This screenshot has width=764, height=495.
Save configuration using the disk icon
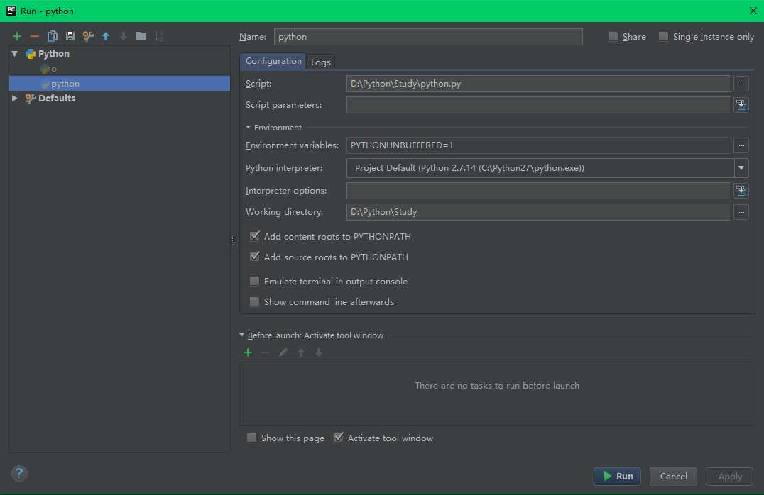click(70, 36)
